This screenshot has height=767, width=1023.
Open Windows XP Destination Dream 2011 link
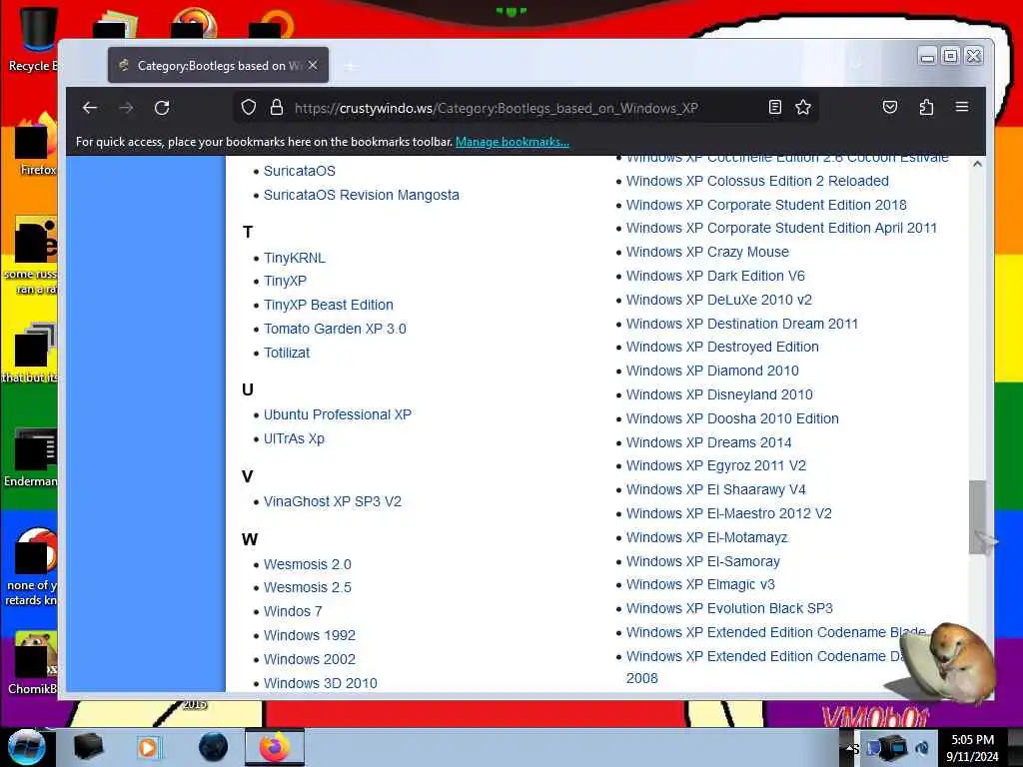coord(742,324)
